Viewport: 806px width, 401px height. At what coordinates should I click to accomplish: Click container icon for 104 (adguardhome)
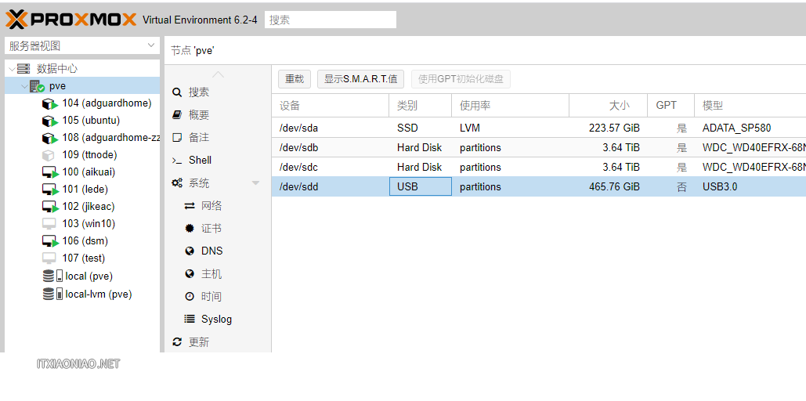pyautogui.click(x=50, y=103)
